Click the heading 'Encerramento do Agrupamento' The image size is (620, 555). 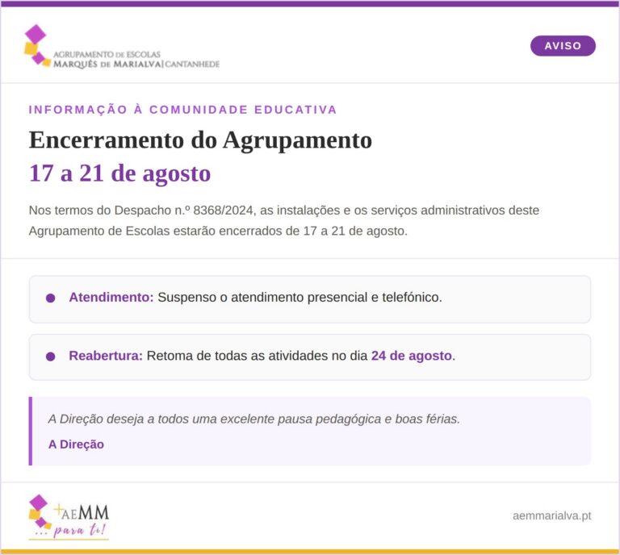(x=200, y=140)
